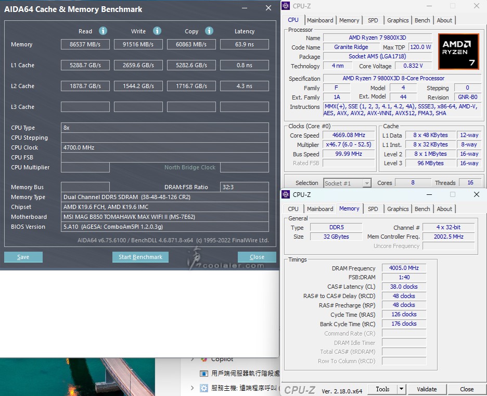Click CPU-Z title icon in Memory timings window

coord(286,194)
